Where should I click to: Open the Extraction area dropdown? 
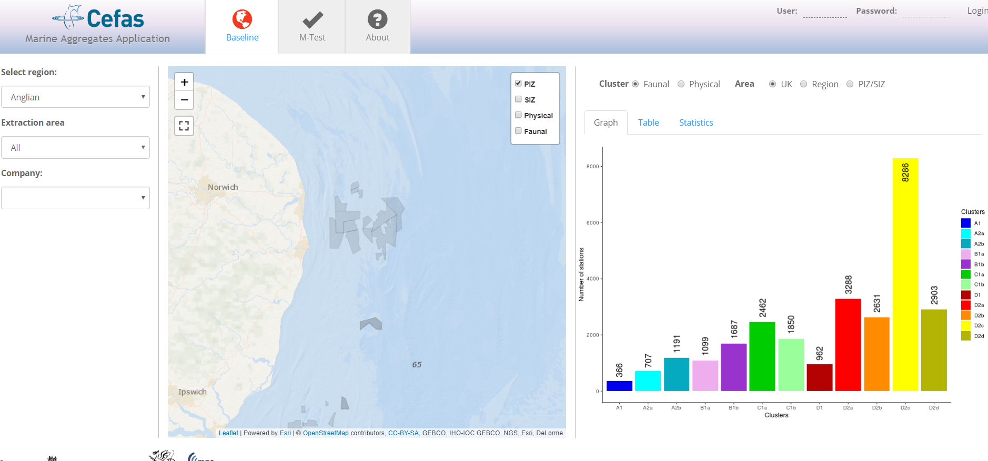coord(76,148)
